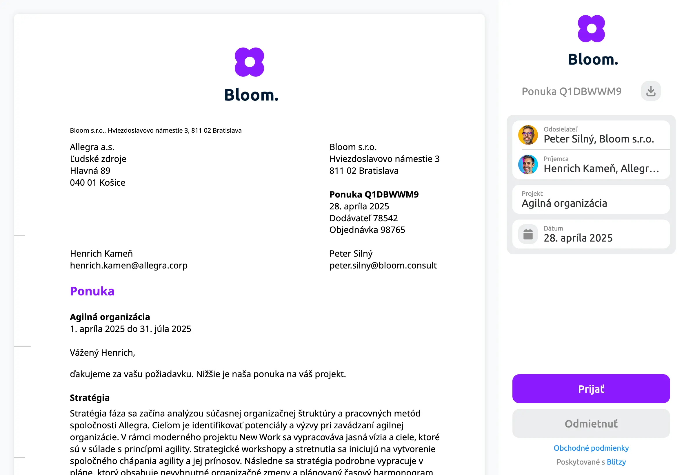Image resolution: width=684 pixels, height=475 pixels.
Task: Open Henrich Kameň's avatar photo
Action: point(527,164)
